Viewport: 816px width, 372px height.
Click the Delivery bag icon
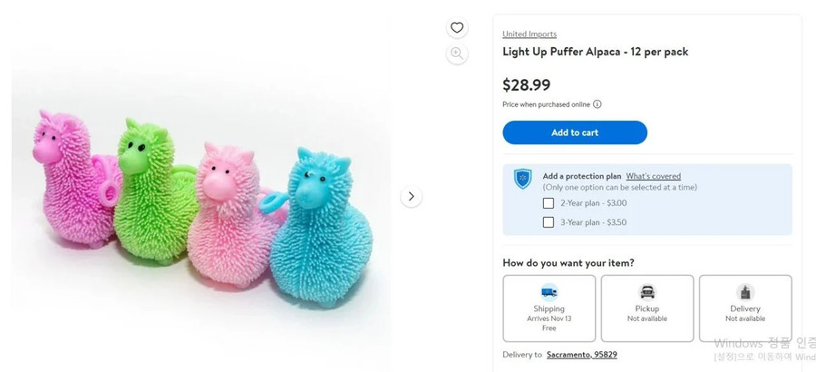(745, 292)
